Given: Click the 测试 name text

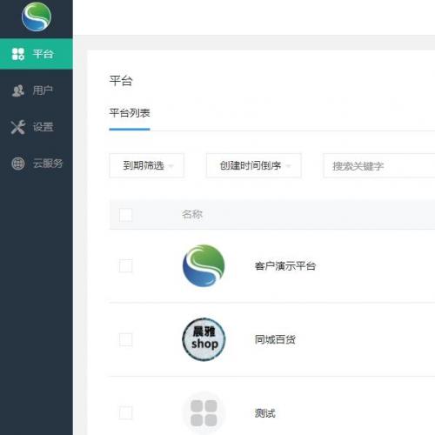Looking at the screenshot, I should (x=264, y=413).
